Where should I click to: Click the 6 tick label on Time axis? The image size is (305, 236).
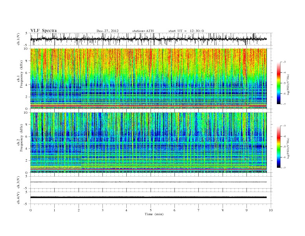point(174,210)
